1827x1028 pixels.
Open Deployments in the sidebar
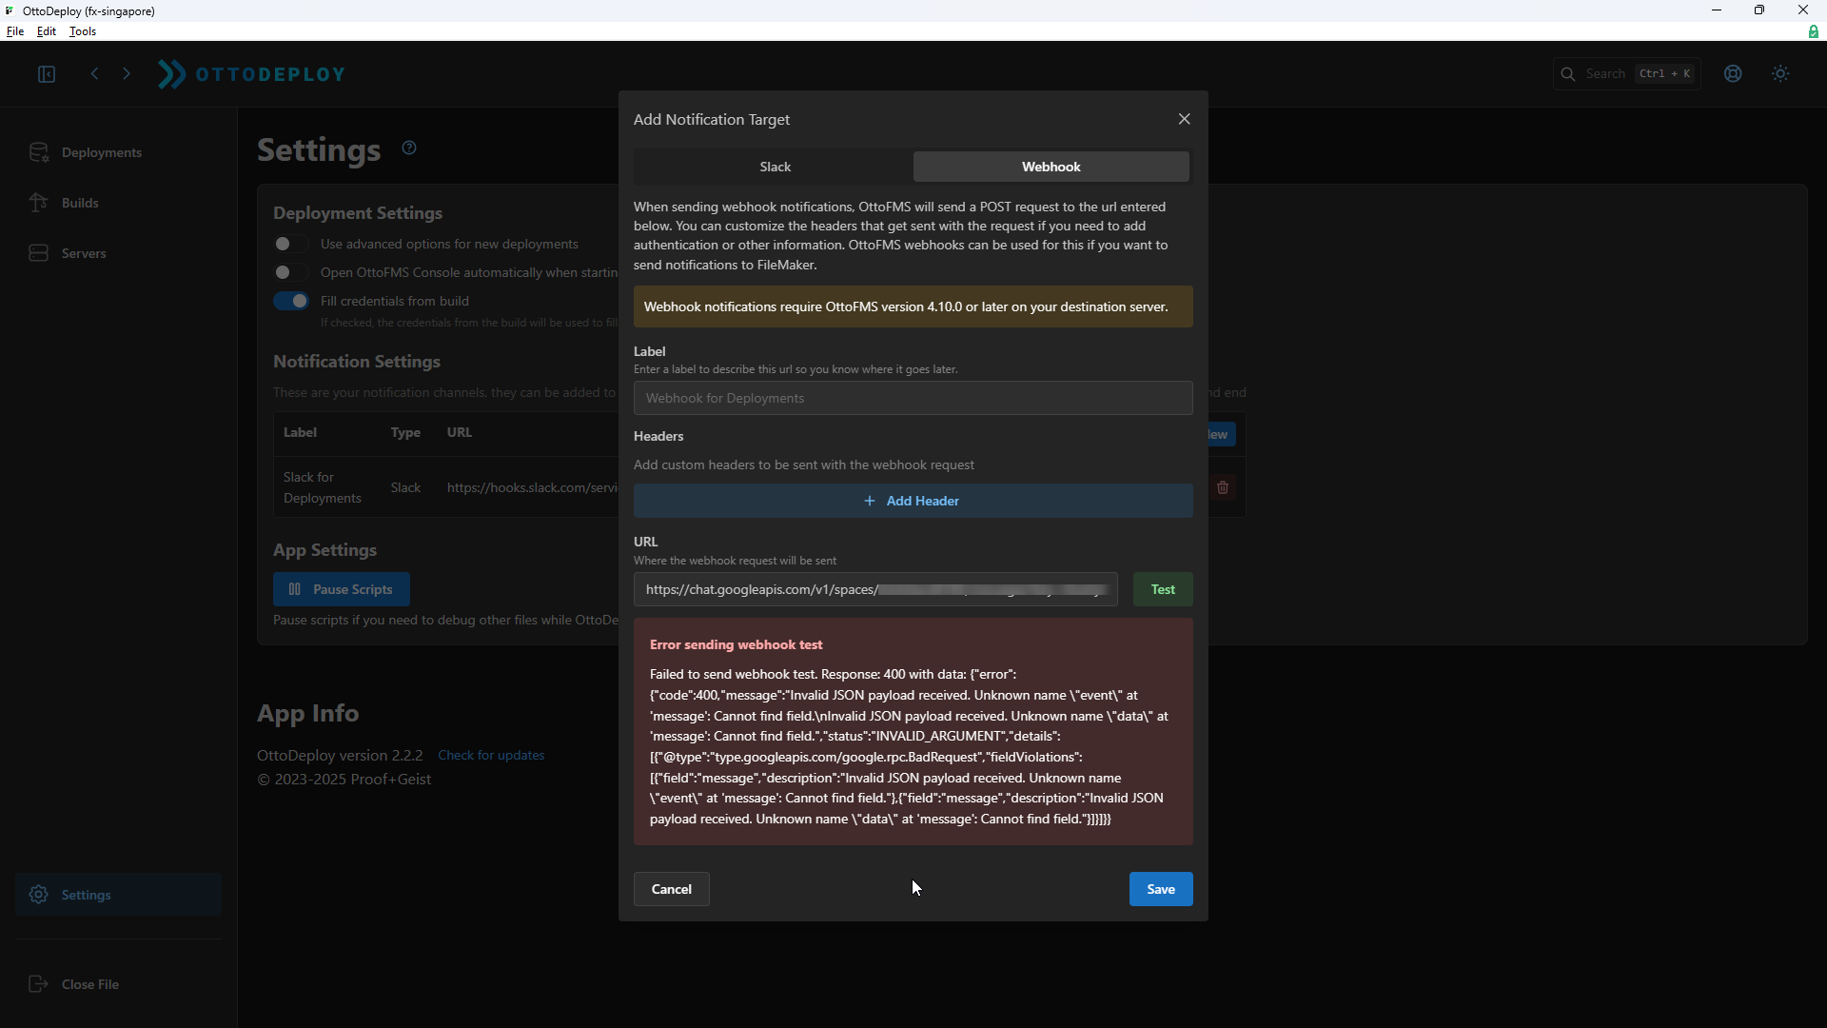pyautogui.click(x=118, y=152)
